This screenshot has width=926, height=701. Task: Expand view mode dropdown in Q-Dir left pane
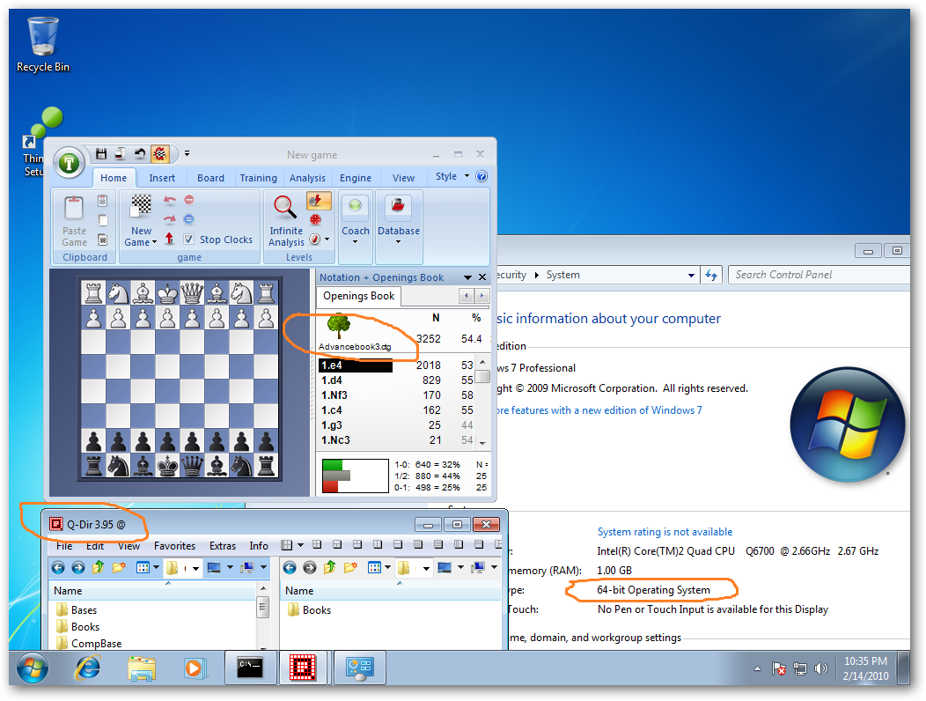tap(156, 567)
